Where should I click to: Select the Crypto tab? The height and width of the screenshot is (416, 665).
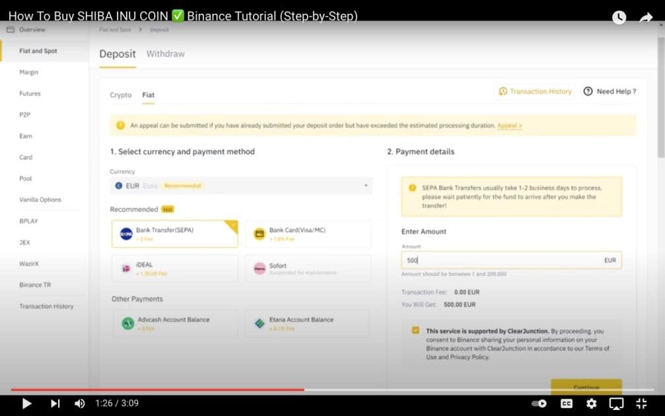120,95
